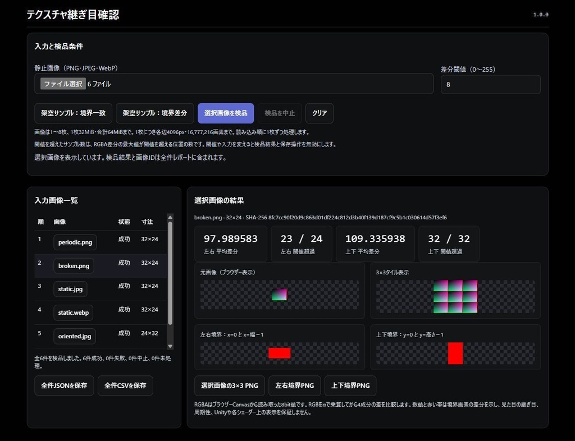Select static.jpg in the image list
Viewport: 575px width, 441px height.
click(x=70, y=290)
